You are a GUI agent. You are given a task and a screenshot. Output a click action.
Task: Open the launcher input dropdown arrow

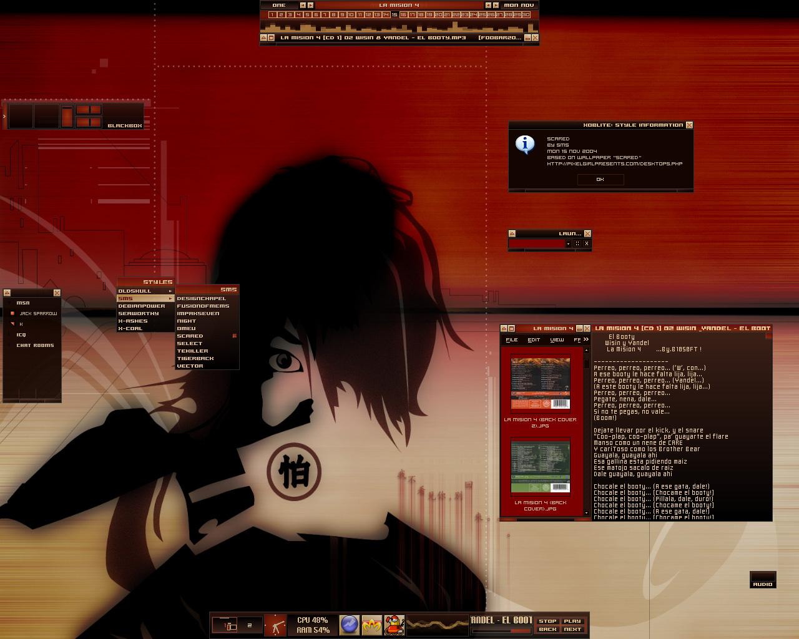coord(568,243)
